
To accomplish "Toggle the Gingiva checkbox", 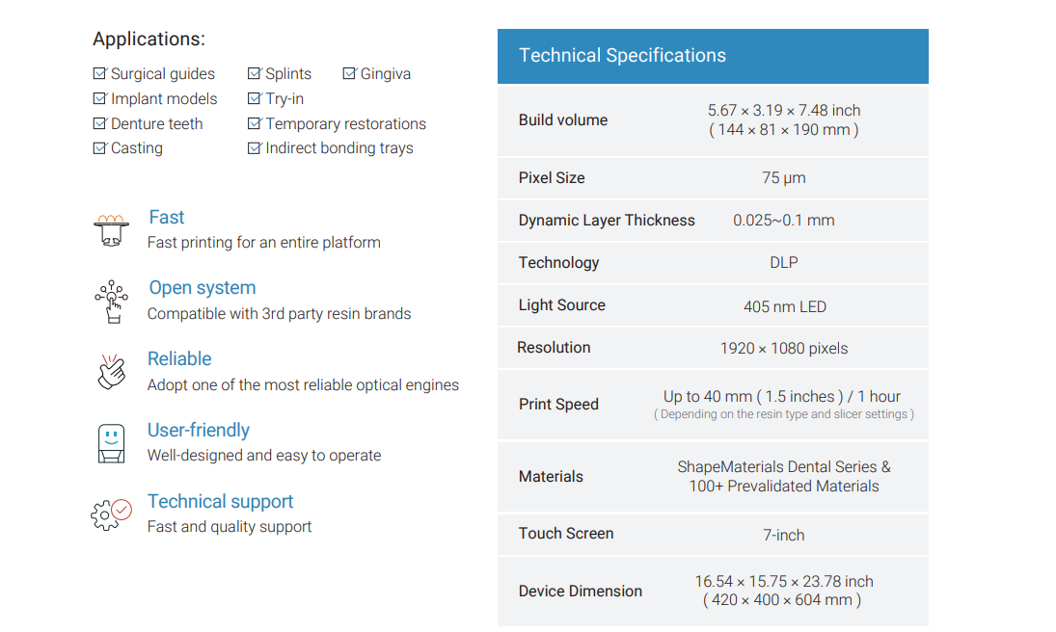I will [x=349, y=73].
